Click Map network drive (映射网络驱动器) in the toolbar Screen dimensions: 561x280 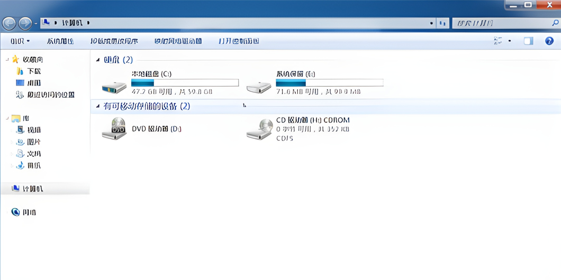click(178, 41)
